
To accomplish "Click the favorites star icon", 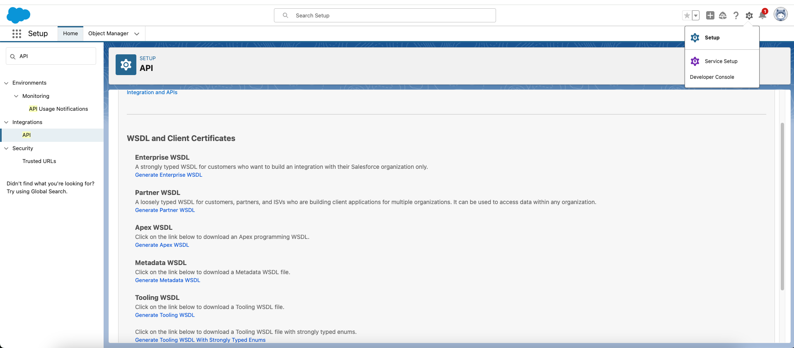I will [687, 15].
